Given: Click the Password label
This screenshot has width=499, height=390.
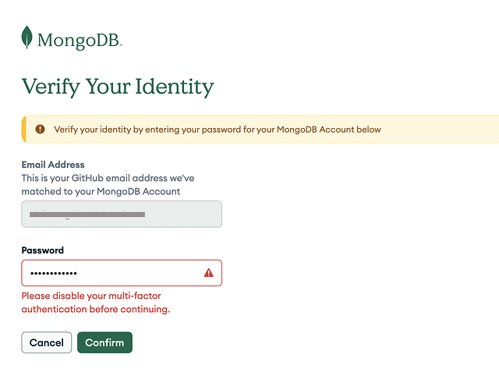Looking at the screenshot, I should [43, 250].
